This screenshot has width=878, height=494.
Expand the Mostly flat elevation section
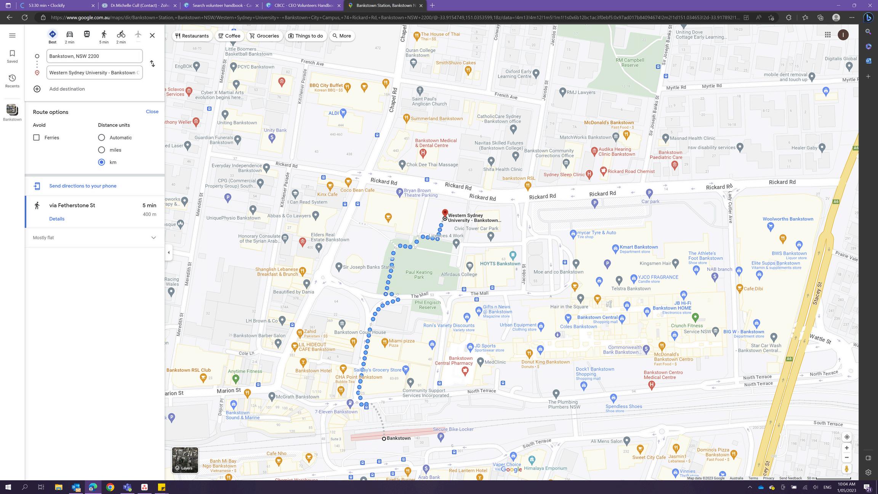click(x=153, y=238)
